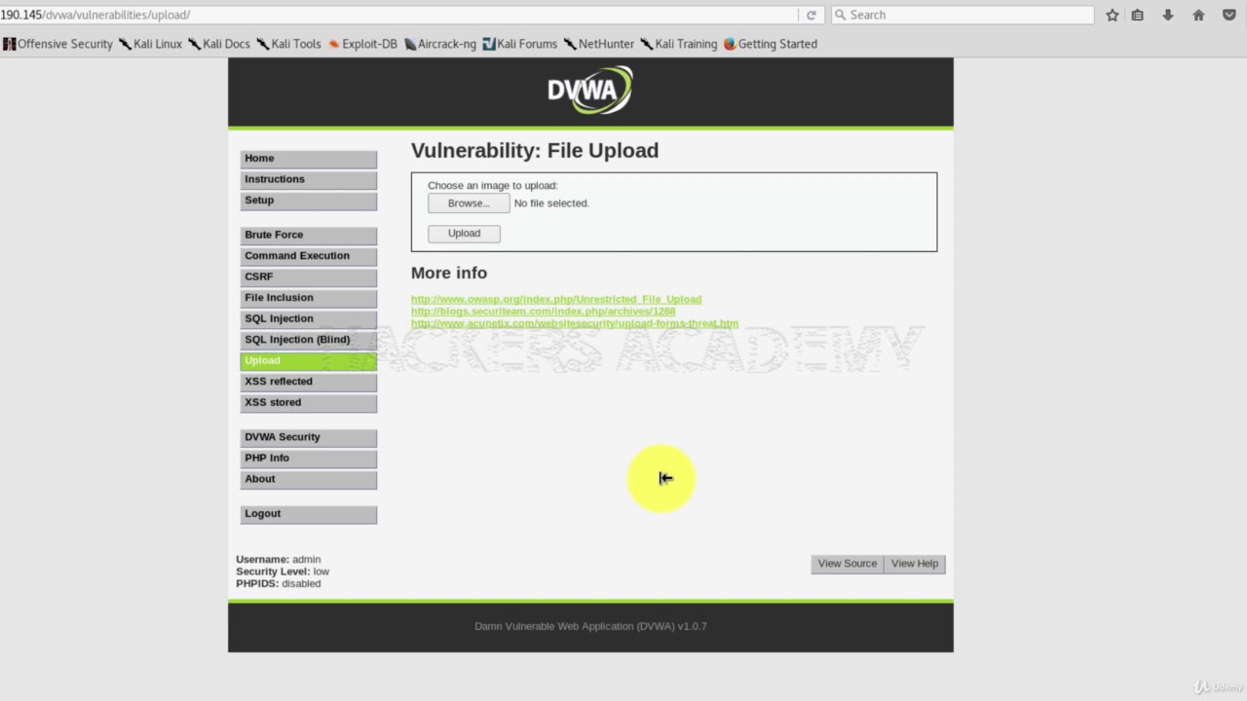Click the Upload submit button
Image resolution: width=1247 pixels, height=701 pixels.
click(464, 234)
